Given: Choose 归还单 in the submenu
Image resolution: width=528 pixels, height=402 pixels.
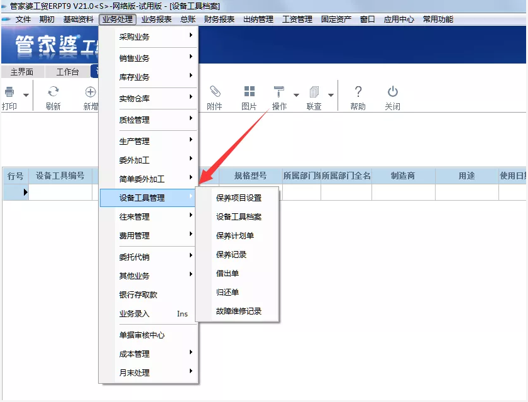Looking at the screenshot, I should point(238,292).
